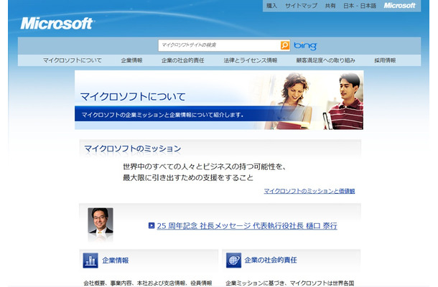
Task: Open the サイトマップ link
Action: click(x=301, y=6)
